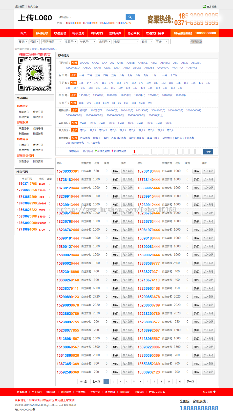Image resolution: width=233 pixels, height=418 pixels.
Task: Click 热门号码 sort link
Action: coord(88,151)
